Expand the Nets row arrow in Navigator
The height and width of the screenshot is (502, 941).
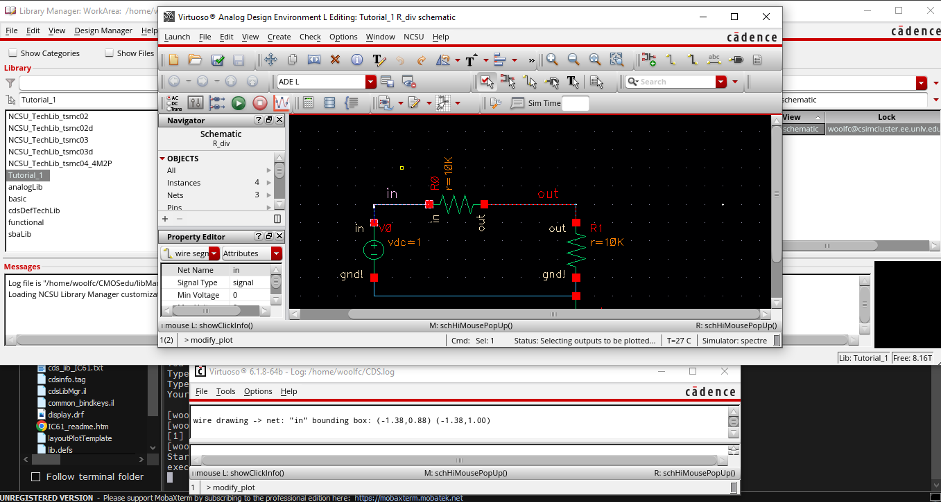pos(269,195)
